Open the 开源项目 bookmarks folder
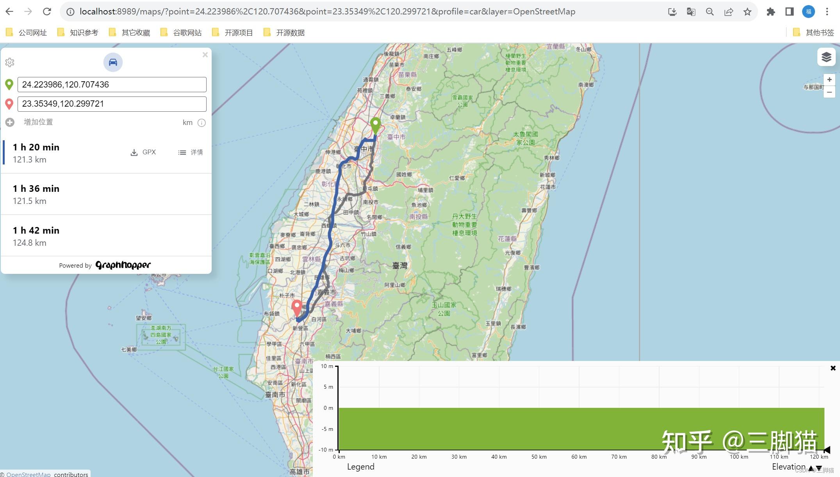 (238, 32)
